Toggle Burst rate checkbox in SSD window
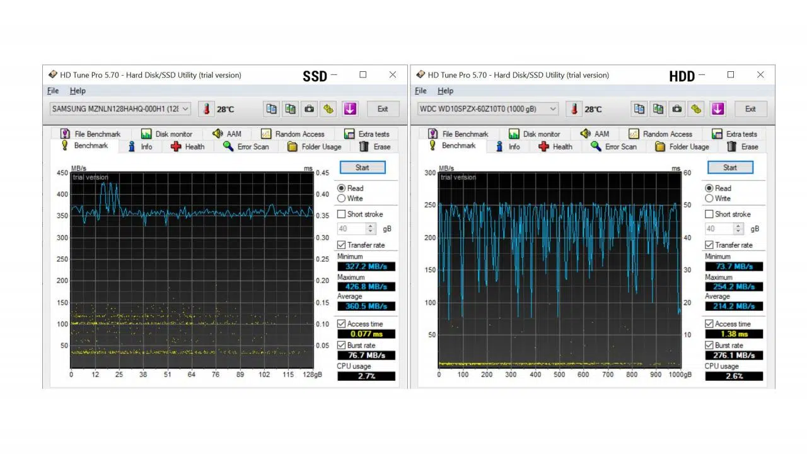 pos(341,346)
